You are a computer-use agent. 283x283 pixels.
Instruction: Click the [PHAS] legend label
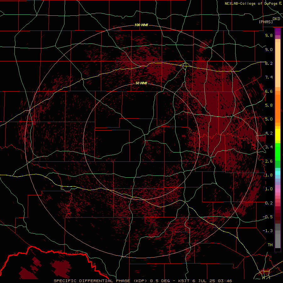point(266,22)
